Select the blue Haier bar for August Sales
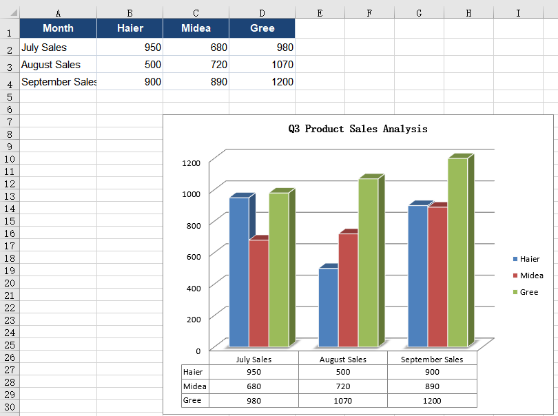558x416 pixels. (329, 307)
